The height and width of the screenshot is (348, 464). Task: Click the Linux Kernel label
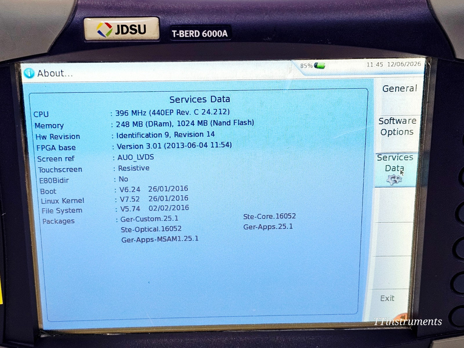tap(62, 201)
